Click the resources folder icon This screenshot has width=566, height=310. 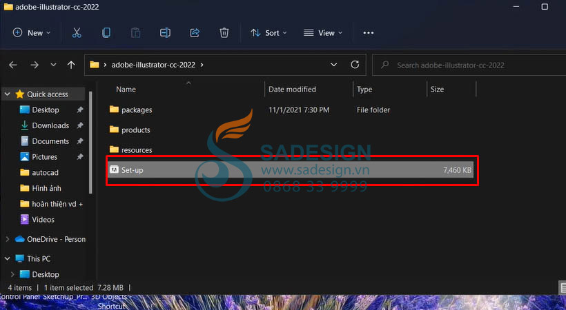click(114, 149)
